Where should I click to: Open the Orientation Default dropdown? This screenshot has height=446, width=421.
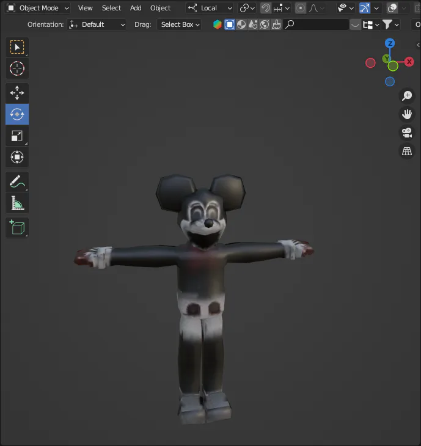pos(97,25)
